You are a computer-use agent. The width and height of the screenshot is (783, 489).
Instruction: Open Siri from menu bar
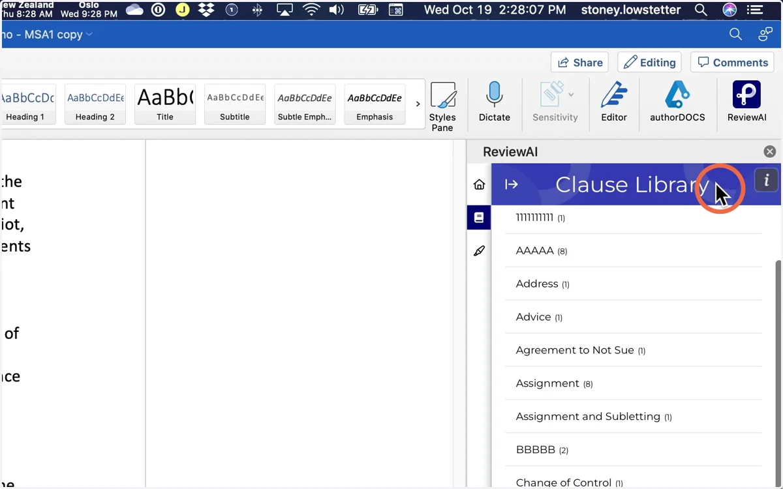[729, 10]
